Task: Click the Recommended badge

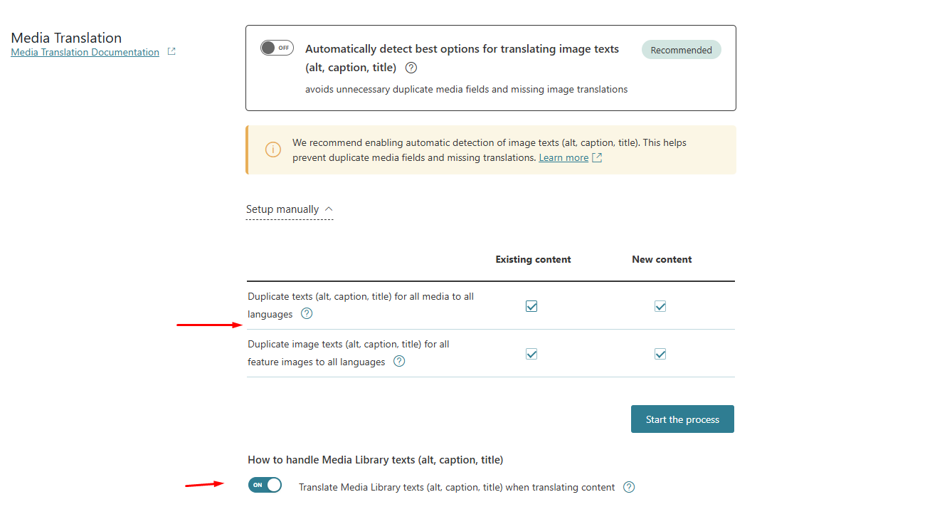Action: pyautogui.click(x=681, y=50)
